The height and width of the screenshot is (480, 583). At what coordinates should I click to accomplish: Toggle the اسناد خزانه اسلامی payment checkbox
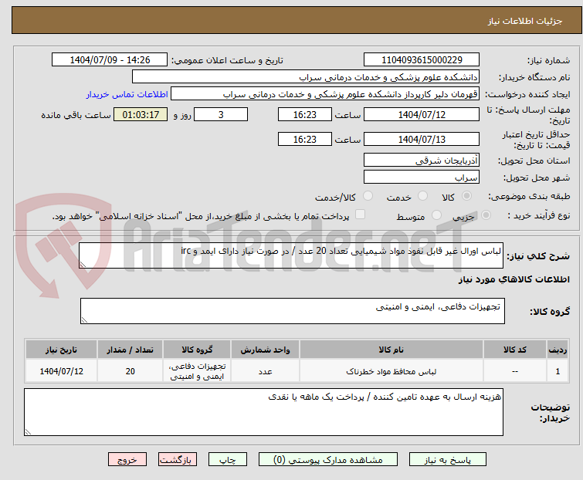(x=360, y=215)
